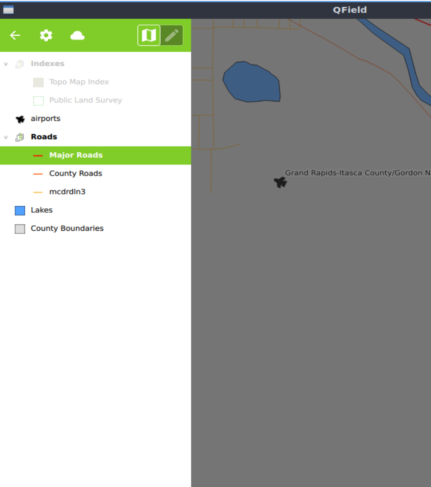Click the Roads group layer icon
This screenshot has width=431, height=487.
[20, 137]
